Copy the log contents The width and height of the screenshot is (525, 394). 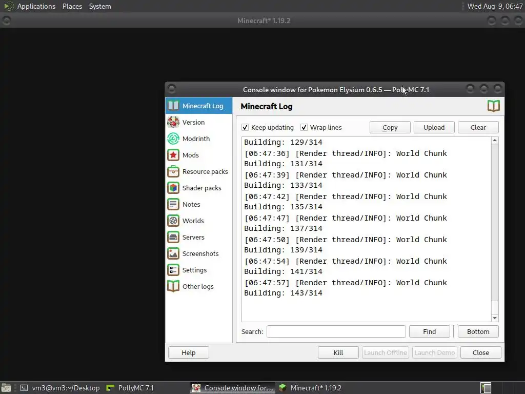(390, 127)
